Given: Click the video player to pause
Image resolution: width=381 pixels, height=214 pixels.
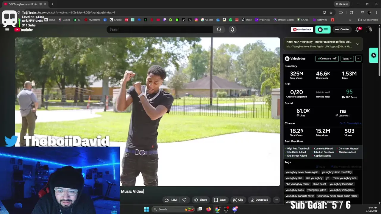Looking at the screenshot, I should tap(147, 112).
